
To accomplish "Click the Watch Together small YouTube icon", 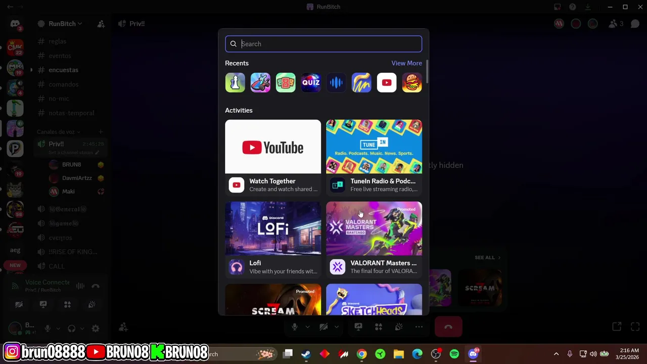I will pyautogui.click(x=236, y=185).
